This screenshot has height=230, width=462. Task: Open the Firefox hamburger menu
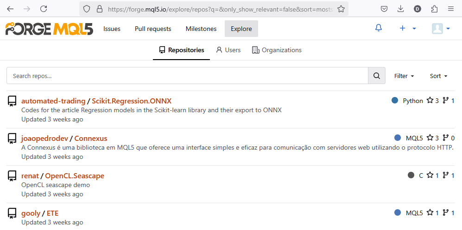pyautogui.click(x=450, y=9)
